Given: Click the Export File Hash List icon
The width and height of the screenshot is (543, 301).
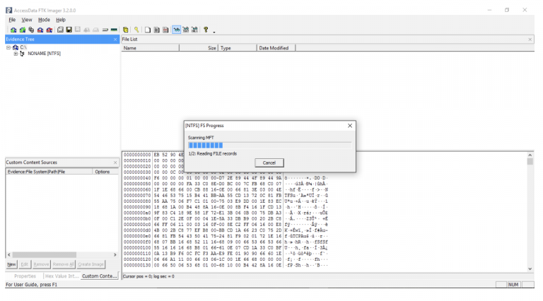Looking at the screenshot, I should click(x=156, y=30).
